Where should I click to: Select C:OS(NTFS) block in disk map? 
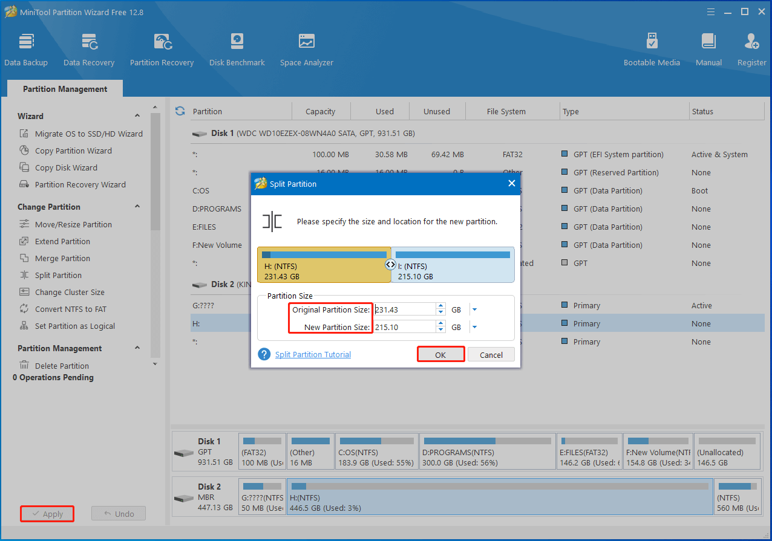376,452
